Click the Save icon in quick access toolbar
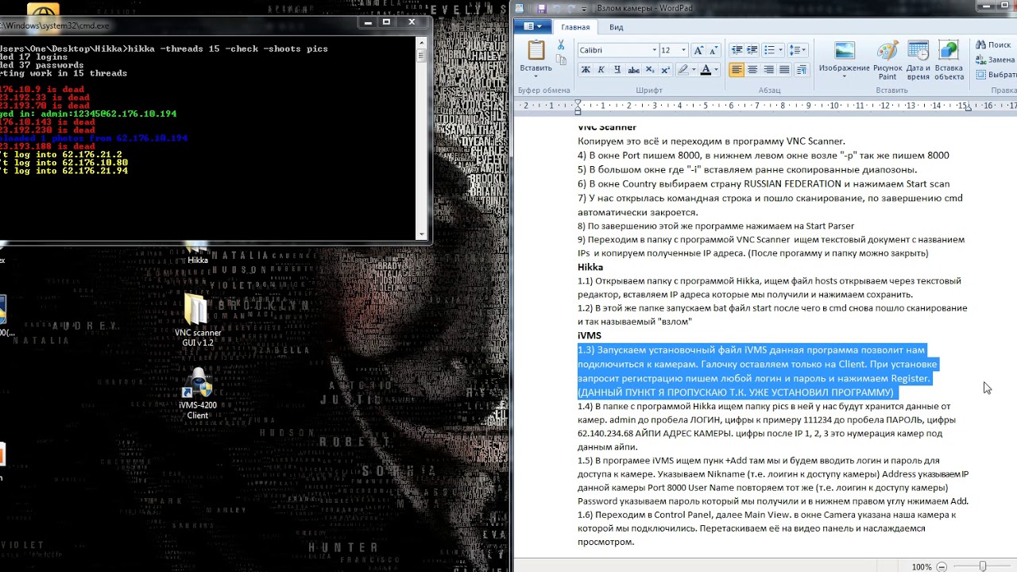Image resolution: width=1017 pixels, height=572 pixels. 542,8
